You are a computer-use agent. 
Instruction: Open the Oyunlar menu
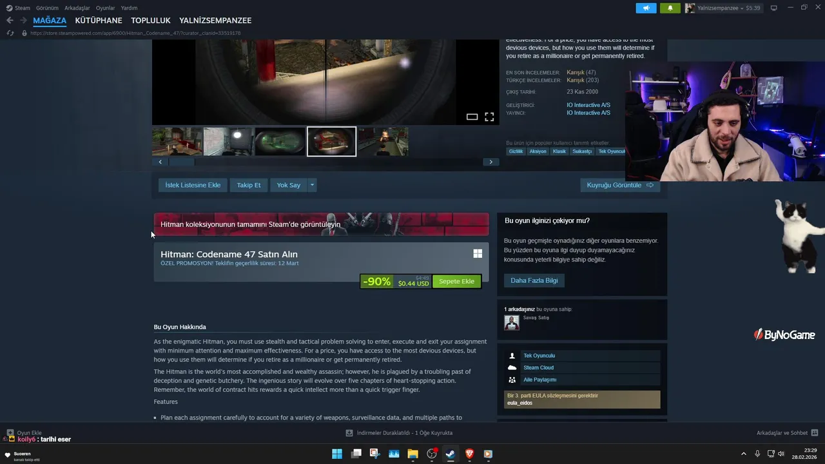click(106, 8)
